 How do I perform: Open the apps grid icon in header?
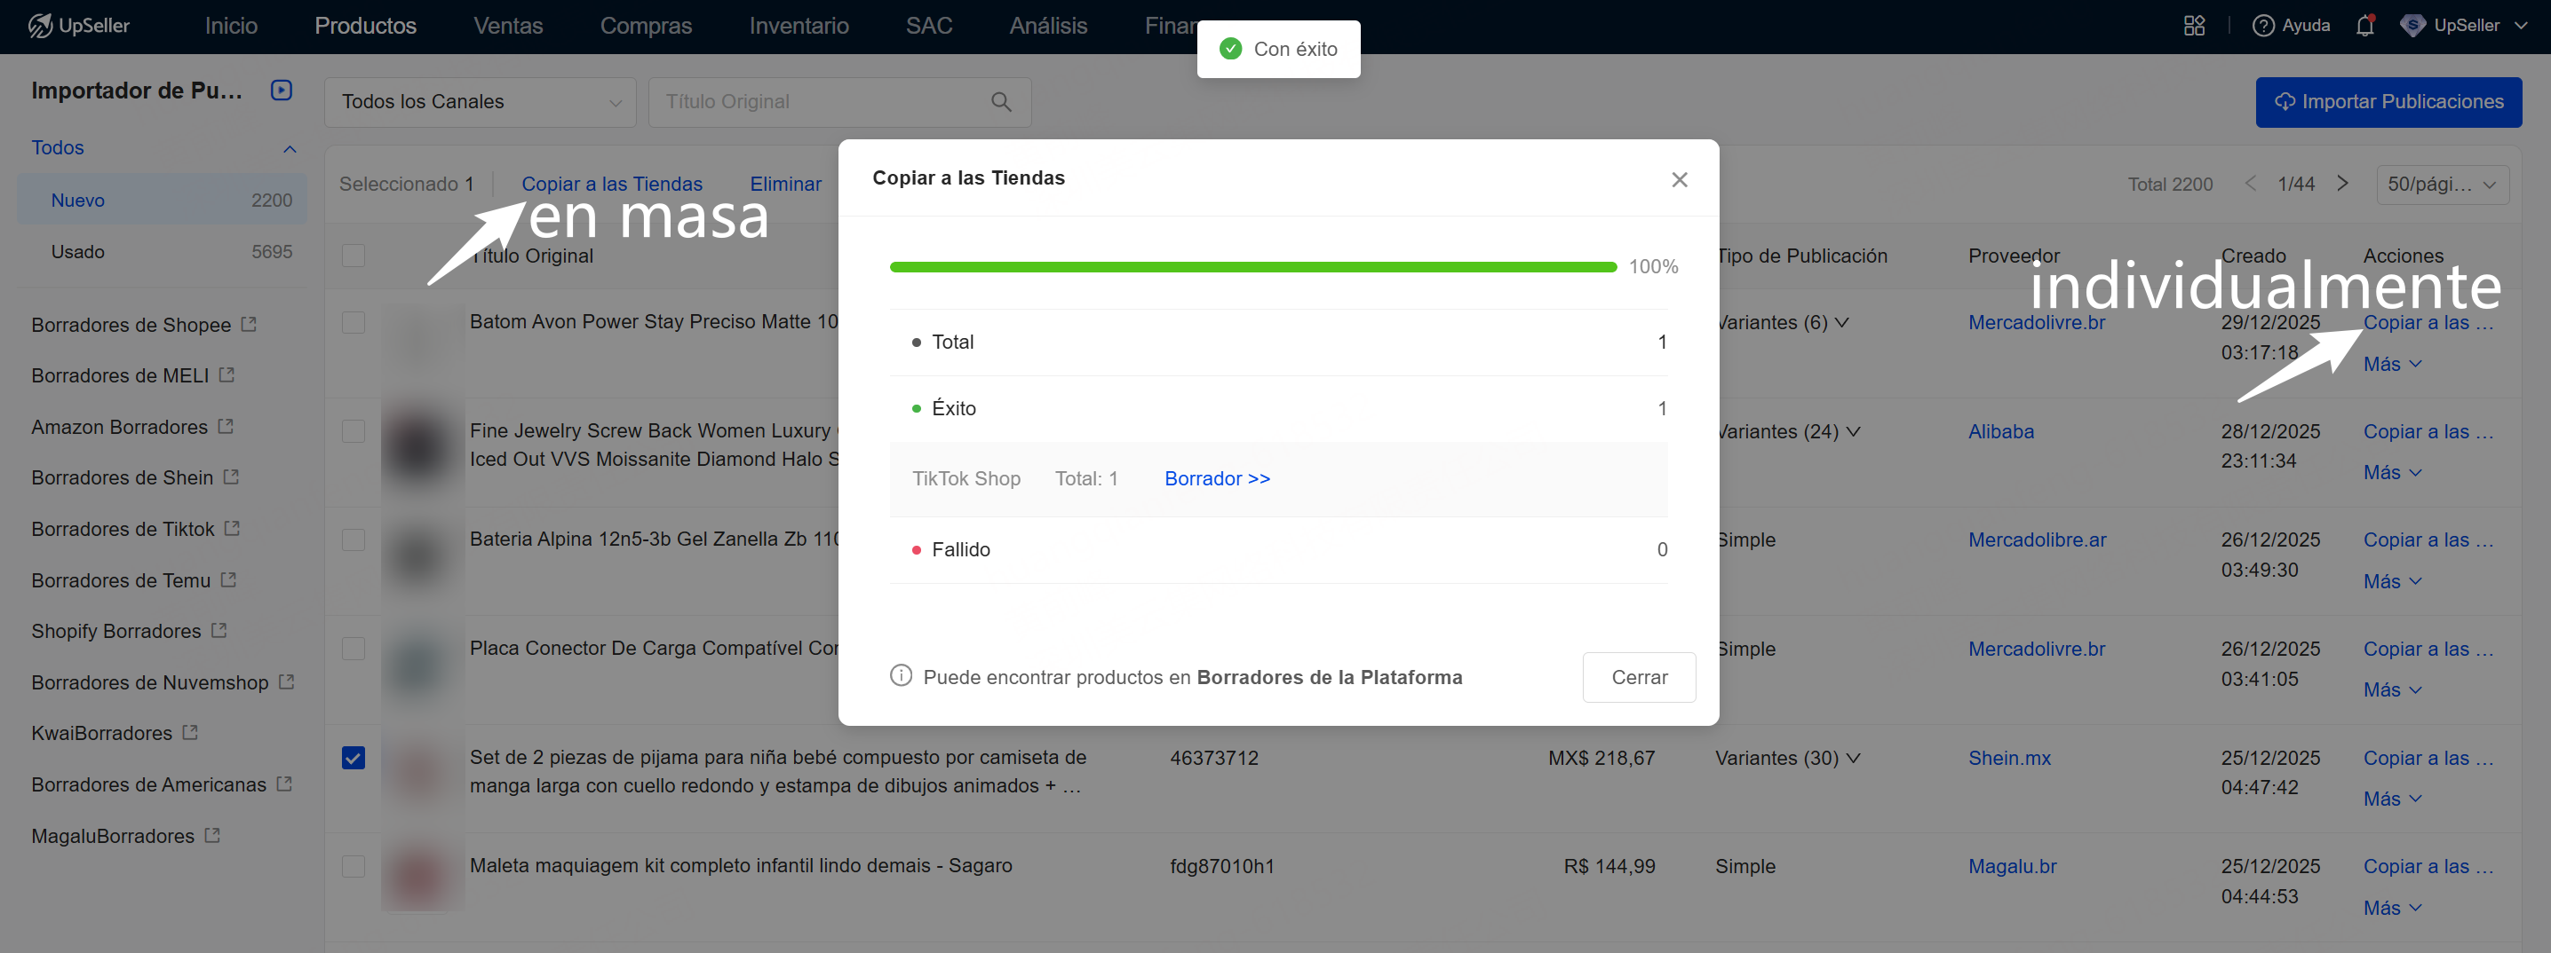tap(2194, 26)
